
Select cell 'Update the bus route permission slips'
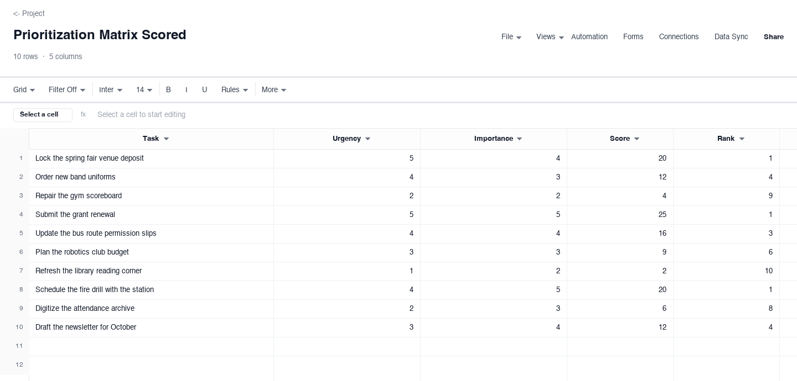tap(151, 234)
